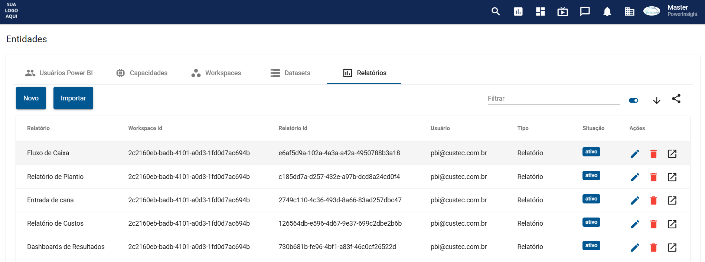Sort by the Relatório column header
Viewport: 705px width, 262px height.
(38, 128)
